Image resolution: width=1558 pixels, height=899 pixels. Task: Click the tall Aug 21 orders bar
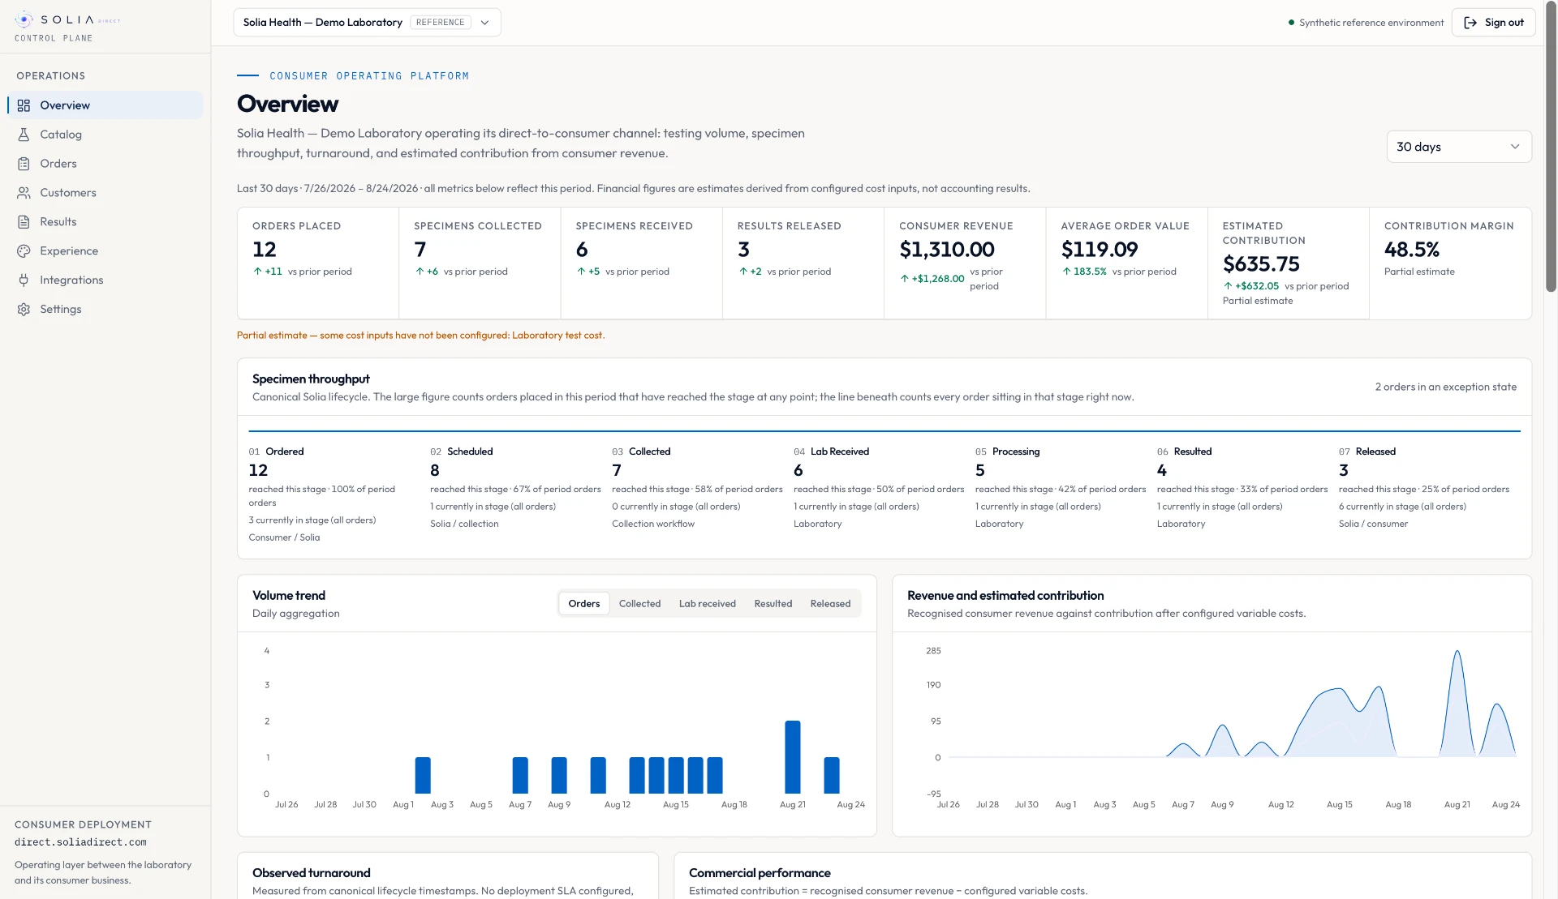click(793, 757)
